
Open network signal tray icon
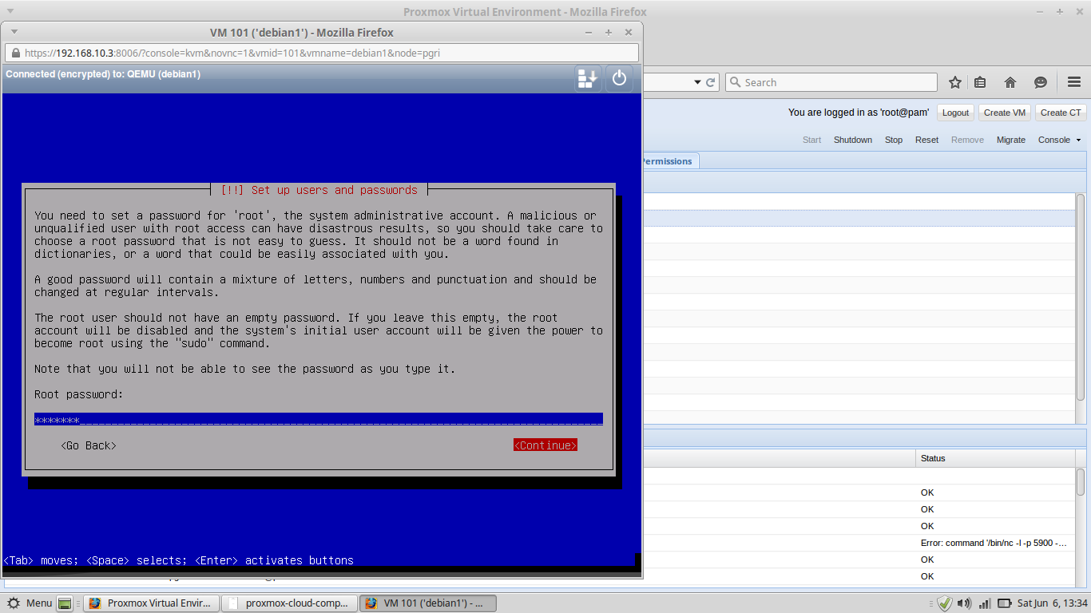point(985,603)
